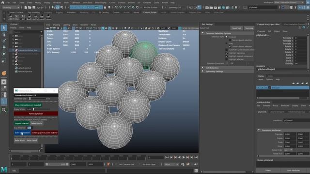Open the Mesh Tools menu
This screenshot has height=174, width=310.
[87, 2]
